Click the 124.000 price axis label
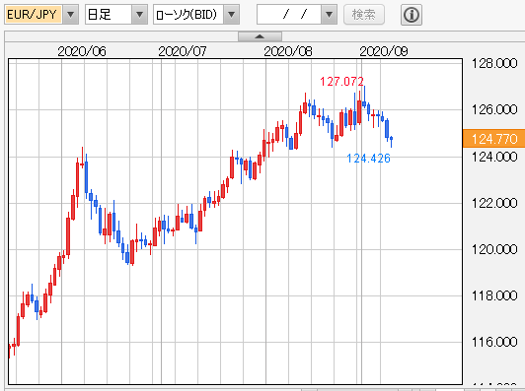 coord(494,157)
